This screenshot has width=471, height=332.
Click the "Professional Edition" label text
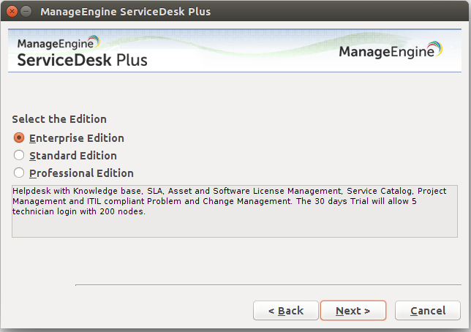coord(81,173)
